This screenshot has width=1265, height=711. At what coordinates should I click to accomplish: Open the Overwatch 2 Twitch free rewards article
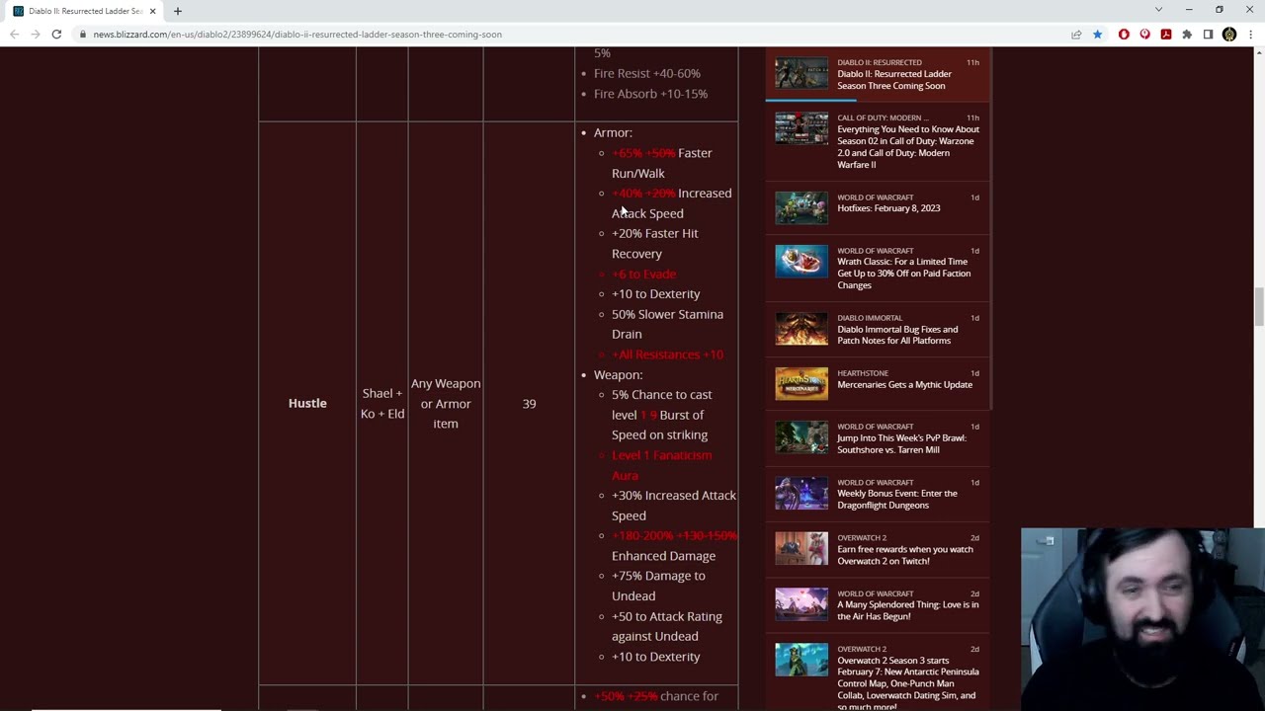point(905,555)
